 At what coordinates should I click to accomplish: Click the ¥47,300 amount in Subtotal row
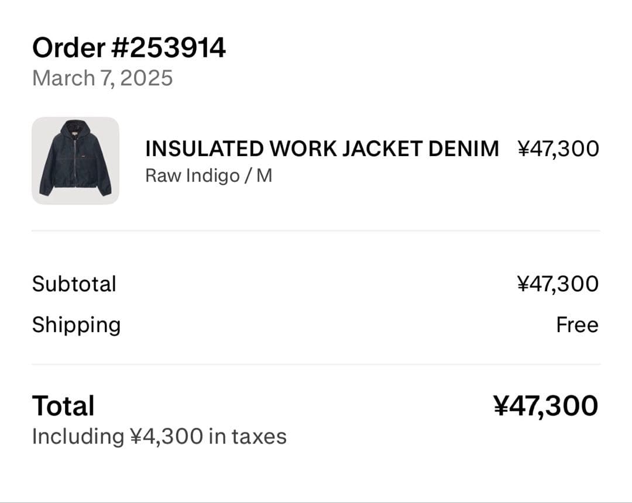(x=558, y=284)
